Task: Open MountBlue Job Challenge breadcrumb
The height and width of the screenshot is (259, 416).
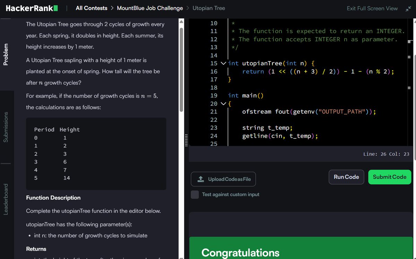Action: (x=150, y=8)
